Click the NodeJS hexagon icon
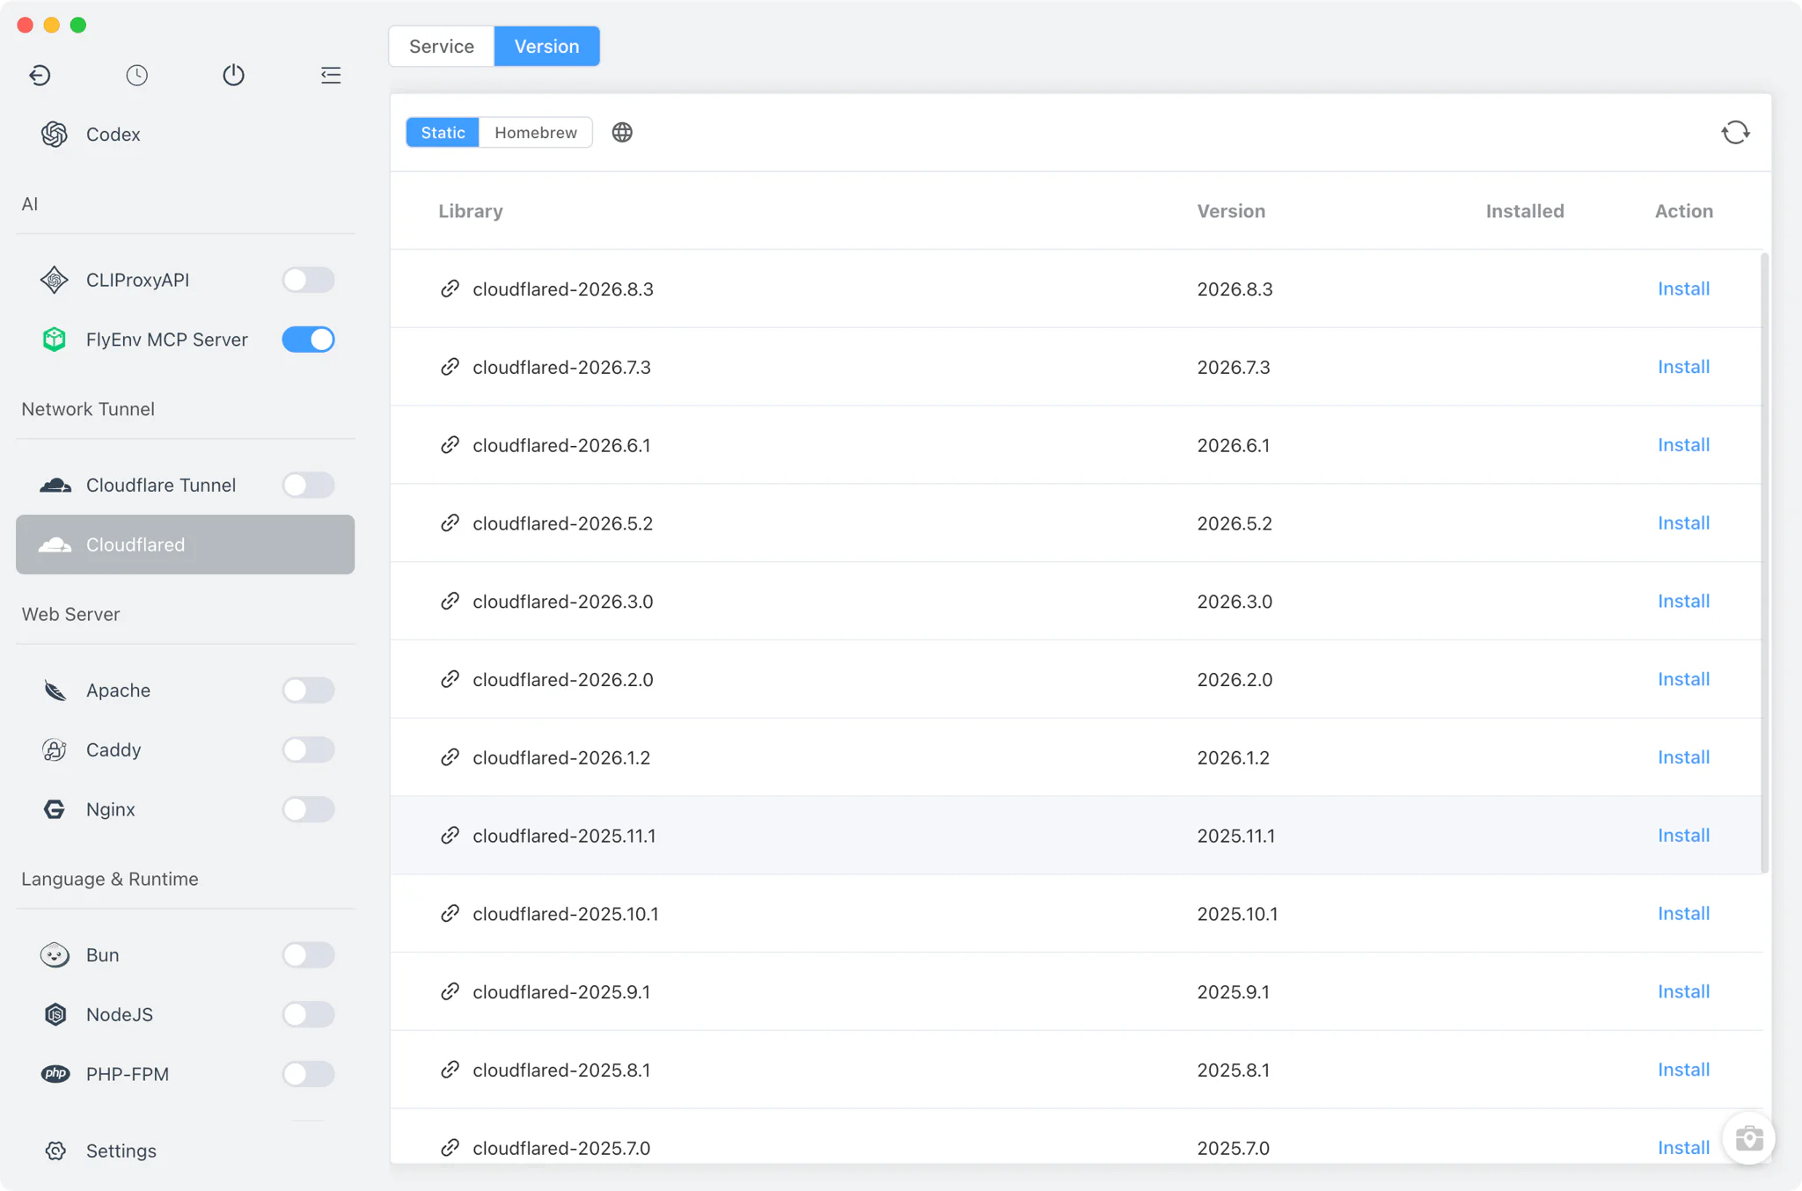 pyautogui.click(x=55, y=1014)
